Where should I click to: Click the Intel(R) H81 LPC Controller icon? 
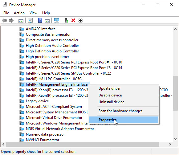[x=22, y=79]
